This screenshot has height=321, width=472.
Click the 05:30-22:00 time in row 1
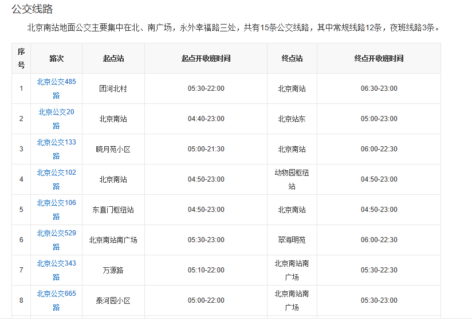(206, 89)
